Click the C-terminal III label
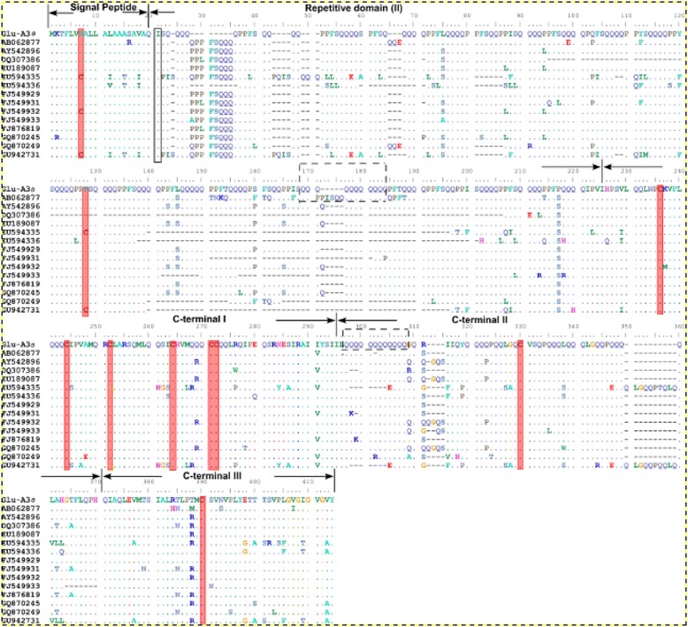This screenshot has width=688, height=627. (x=214, y=475)
